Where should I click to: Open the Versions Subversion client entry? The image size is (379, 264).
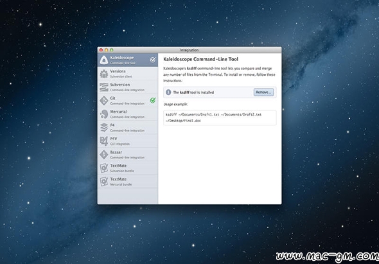(x=128, y=73)
